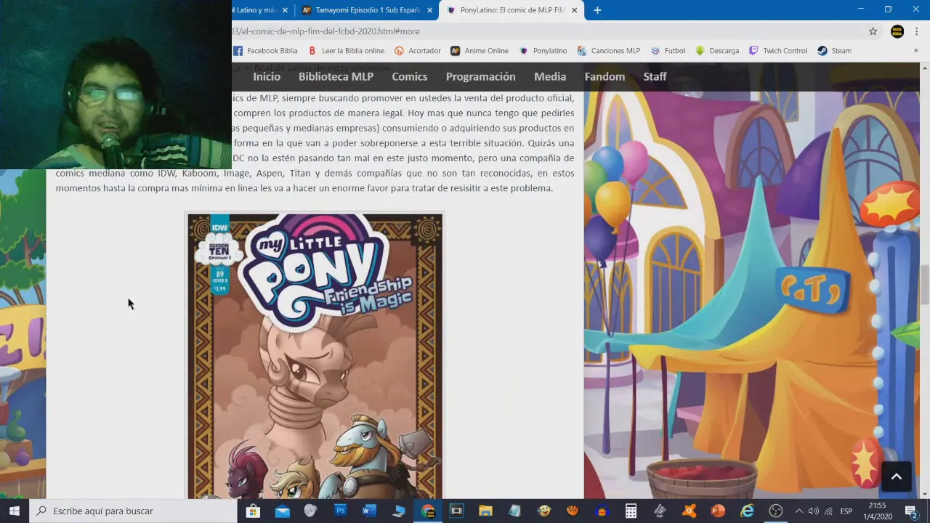This screenshot has width=930, height=523.
Task: Launch Word from the taskbar
Action: 369,511
